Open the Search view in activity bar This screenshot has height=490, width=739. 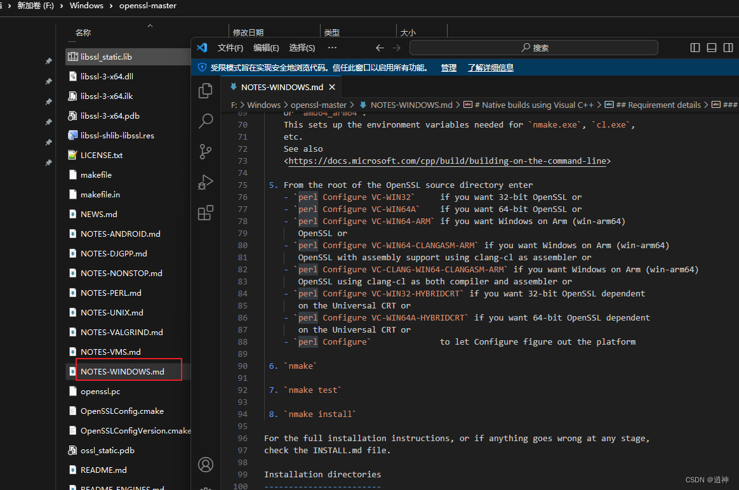click(x=206, y=121)
